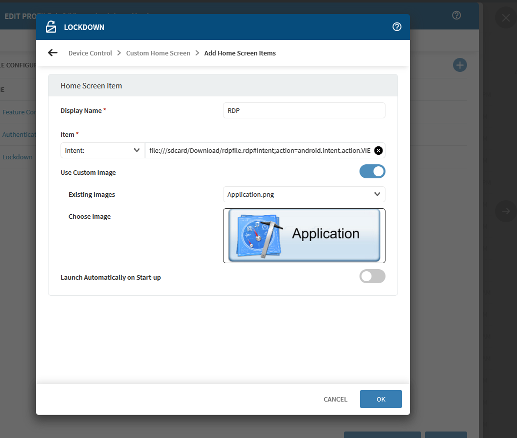Click the back arrow in Lockdown breadcrumb

point(52,53)
